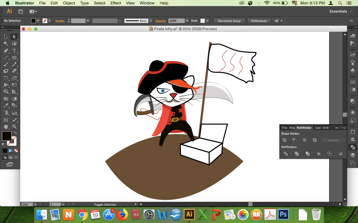
Task: Choose the Hand tool
Action: (x=6, y=127)
